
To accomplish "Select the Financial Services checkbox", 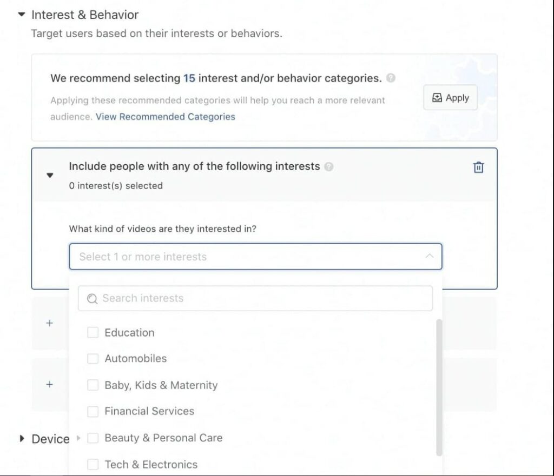I will [x=93, y=411].
